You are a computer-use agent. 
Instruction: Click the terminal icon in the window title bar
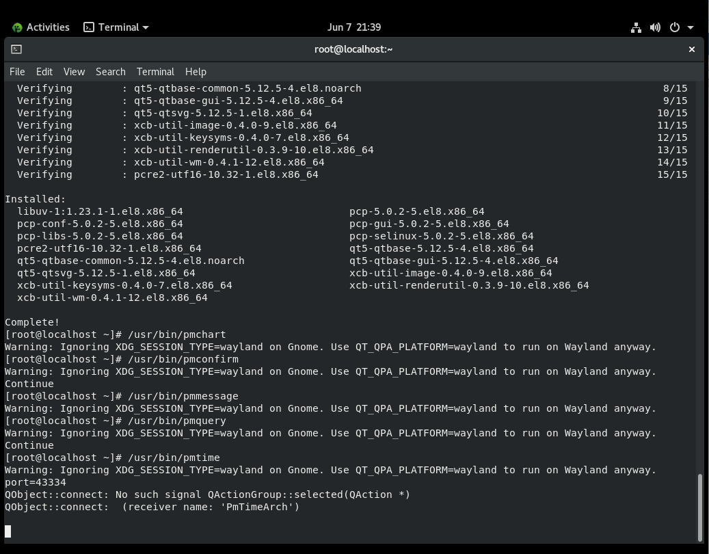(x=16, y=49)
